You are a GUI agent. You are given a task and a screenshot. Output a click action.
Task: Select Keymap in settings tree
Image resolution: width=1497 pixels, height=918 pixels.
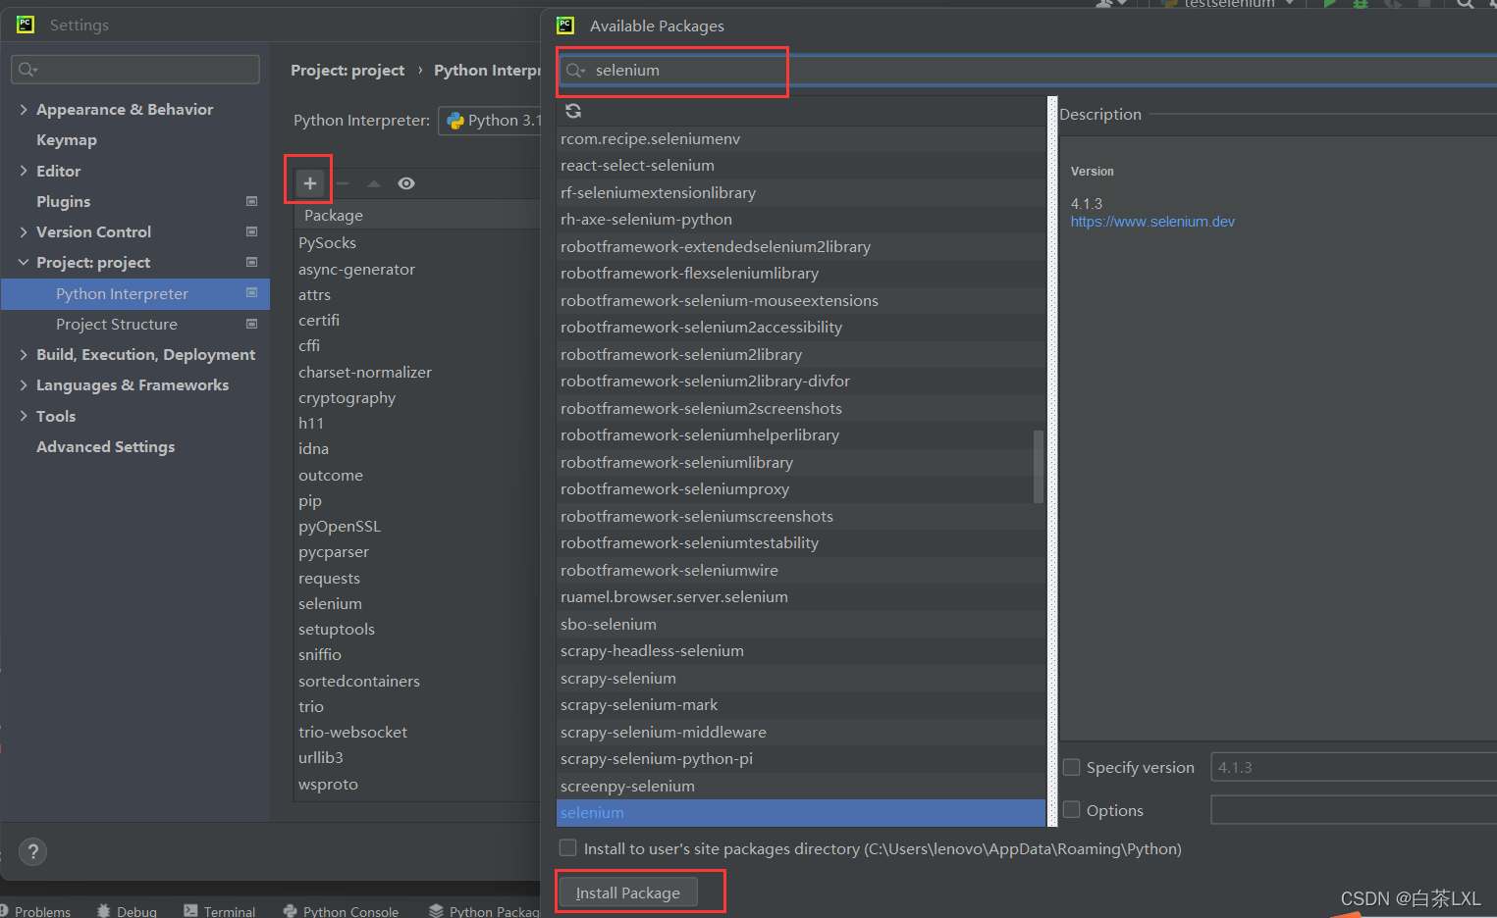coord(67,140)
